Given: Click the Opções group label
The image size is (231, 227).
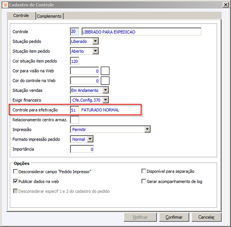Looking at the screenshot, I should 22,163.
